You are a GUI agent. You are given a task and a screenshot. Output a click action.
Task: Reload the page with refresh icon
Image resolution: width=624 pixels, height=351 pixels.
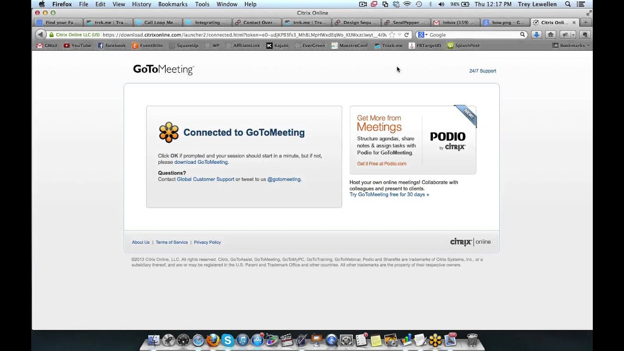click(x=407, y=35)
